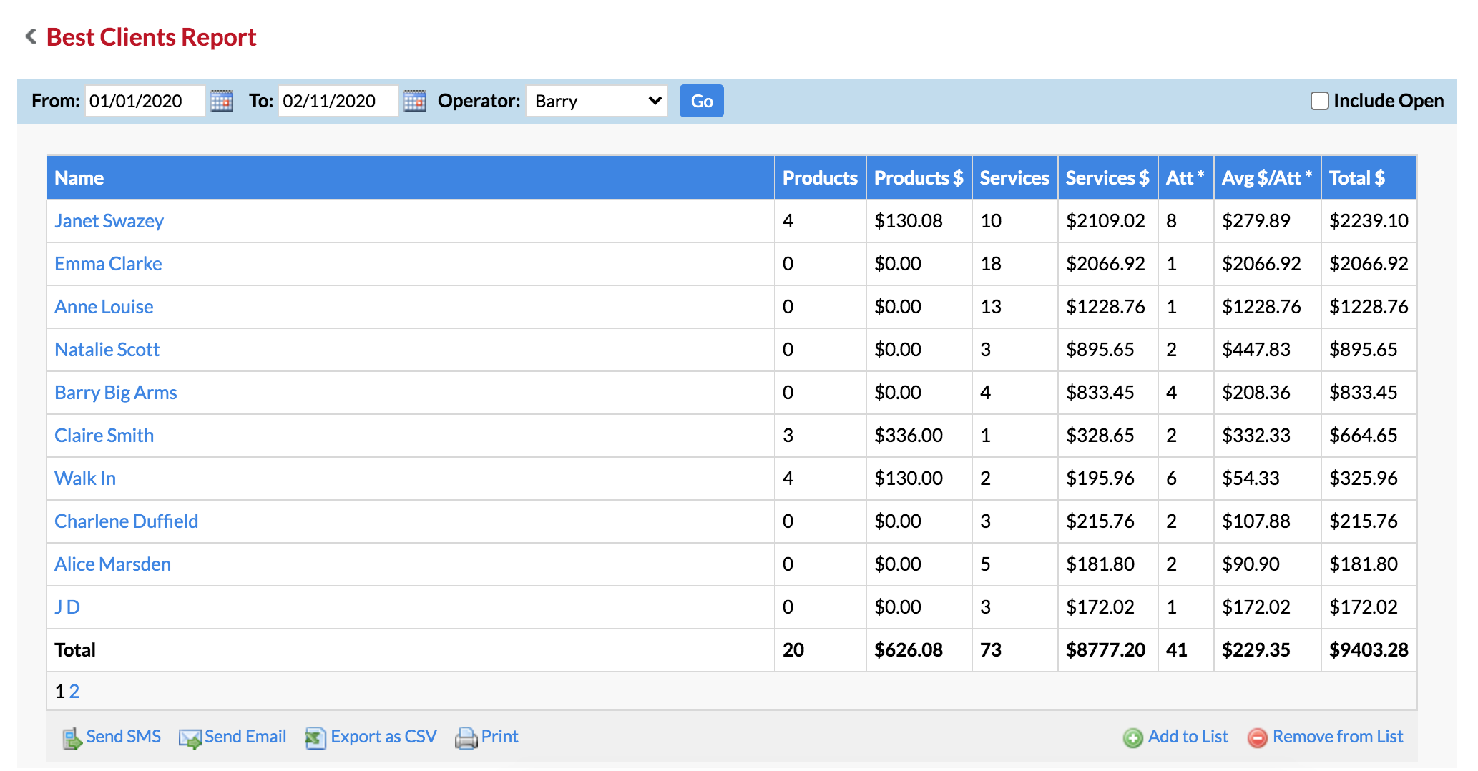Image resolution: width=1478 pixels, height=771 pixels.
Task: Sort by the Products count header
Action: pyautogui.click(x=820, y=178)
